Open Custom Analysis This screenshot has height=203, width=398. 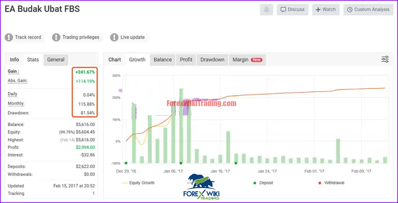(368, 10)
